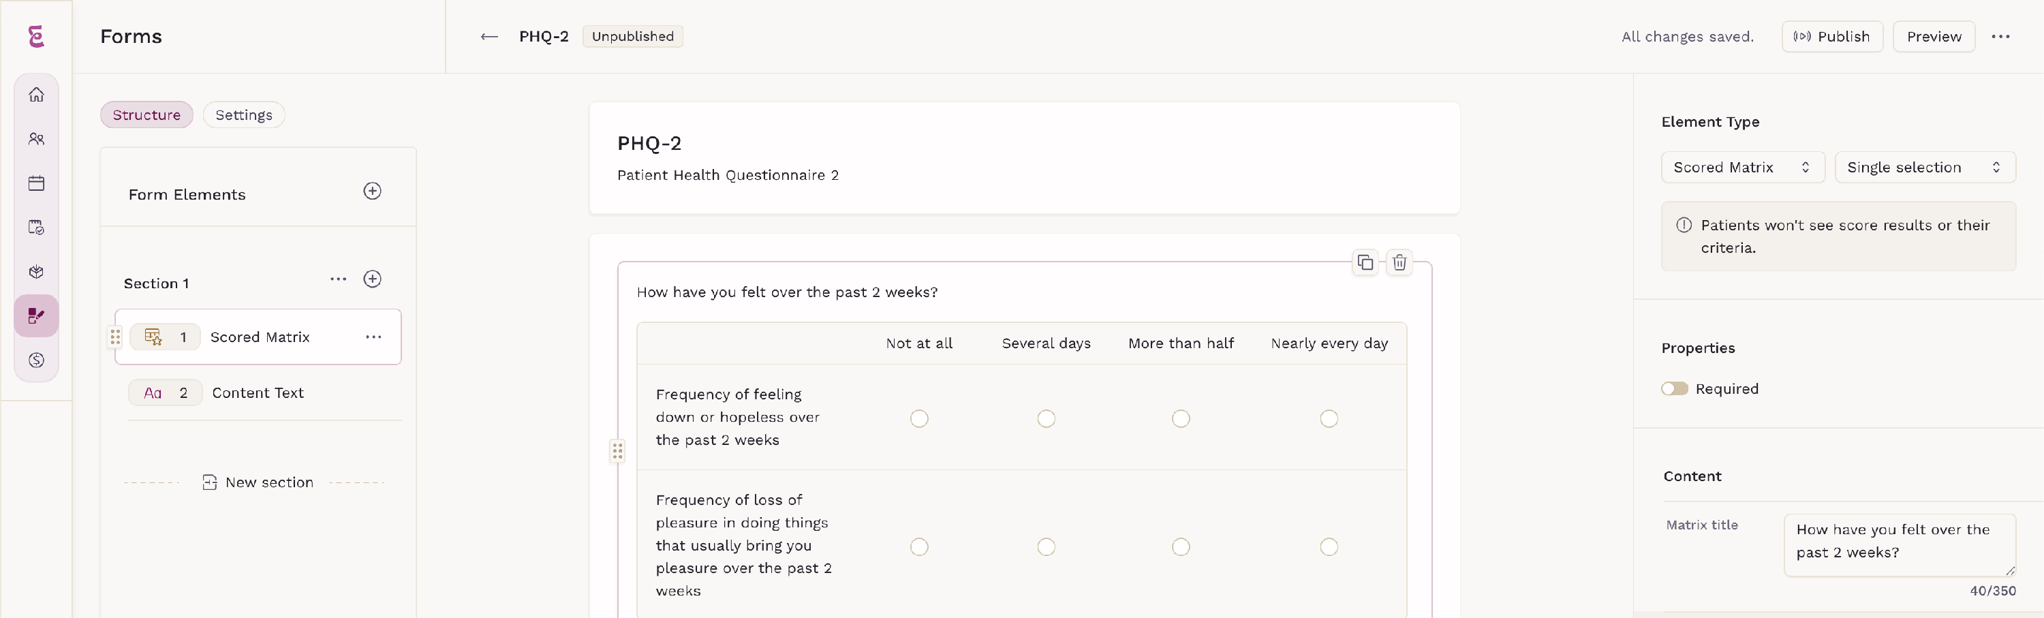Delete the scored matrix with trash icon
The height and width of the screenshot is (618, 2044).
(x=1399, y=262)
